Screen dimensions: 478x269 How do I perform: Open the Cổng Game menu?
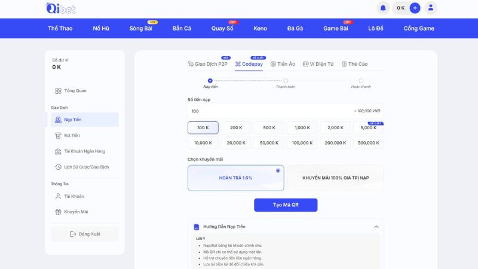(419, 28)
